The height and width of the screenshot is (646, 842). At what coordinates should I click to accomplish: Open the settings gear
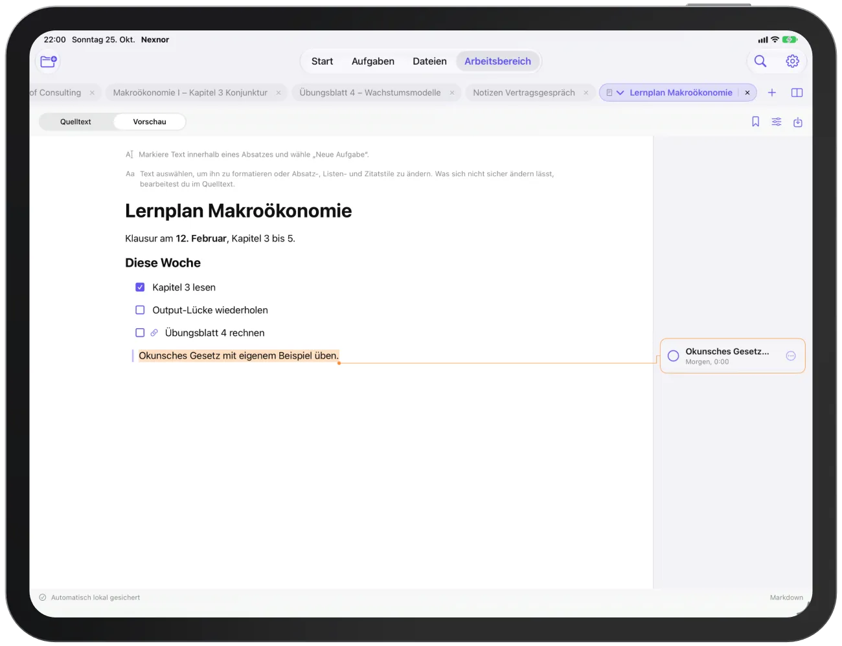click(x=792, y=61)
